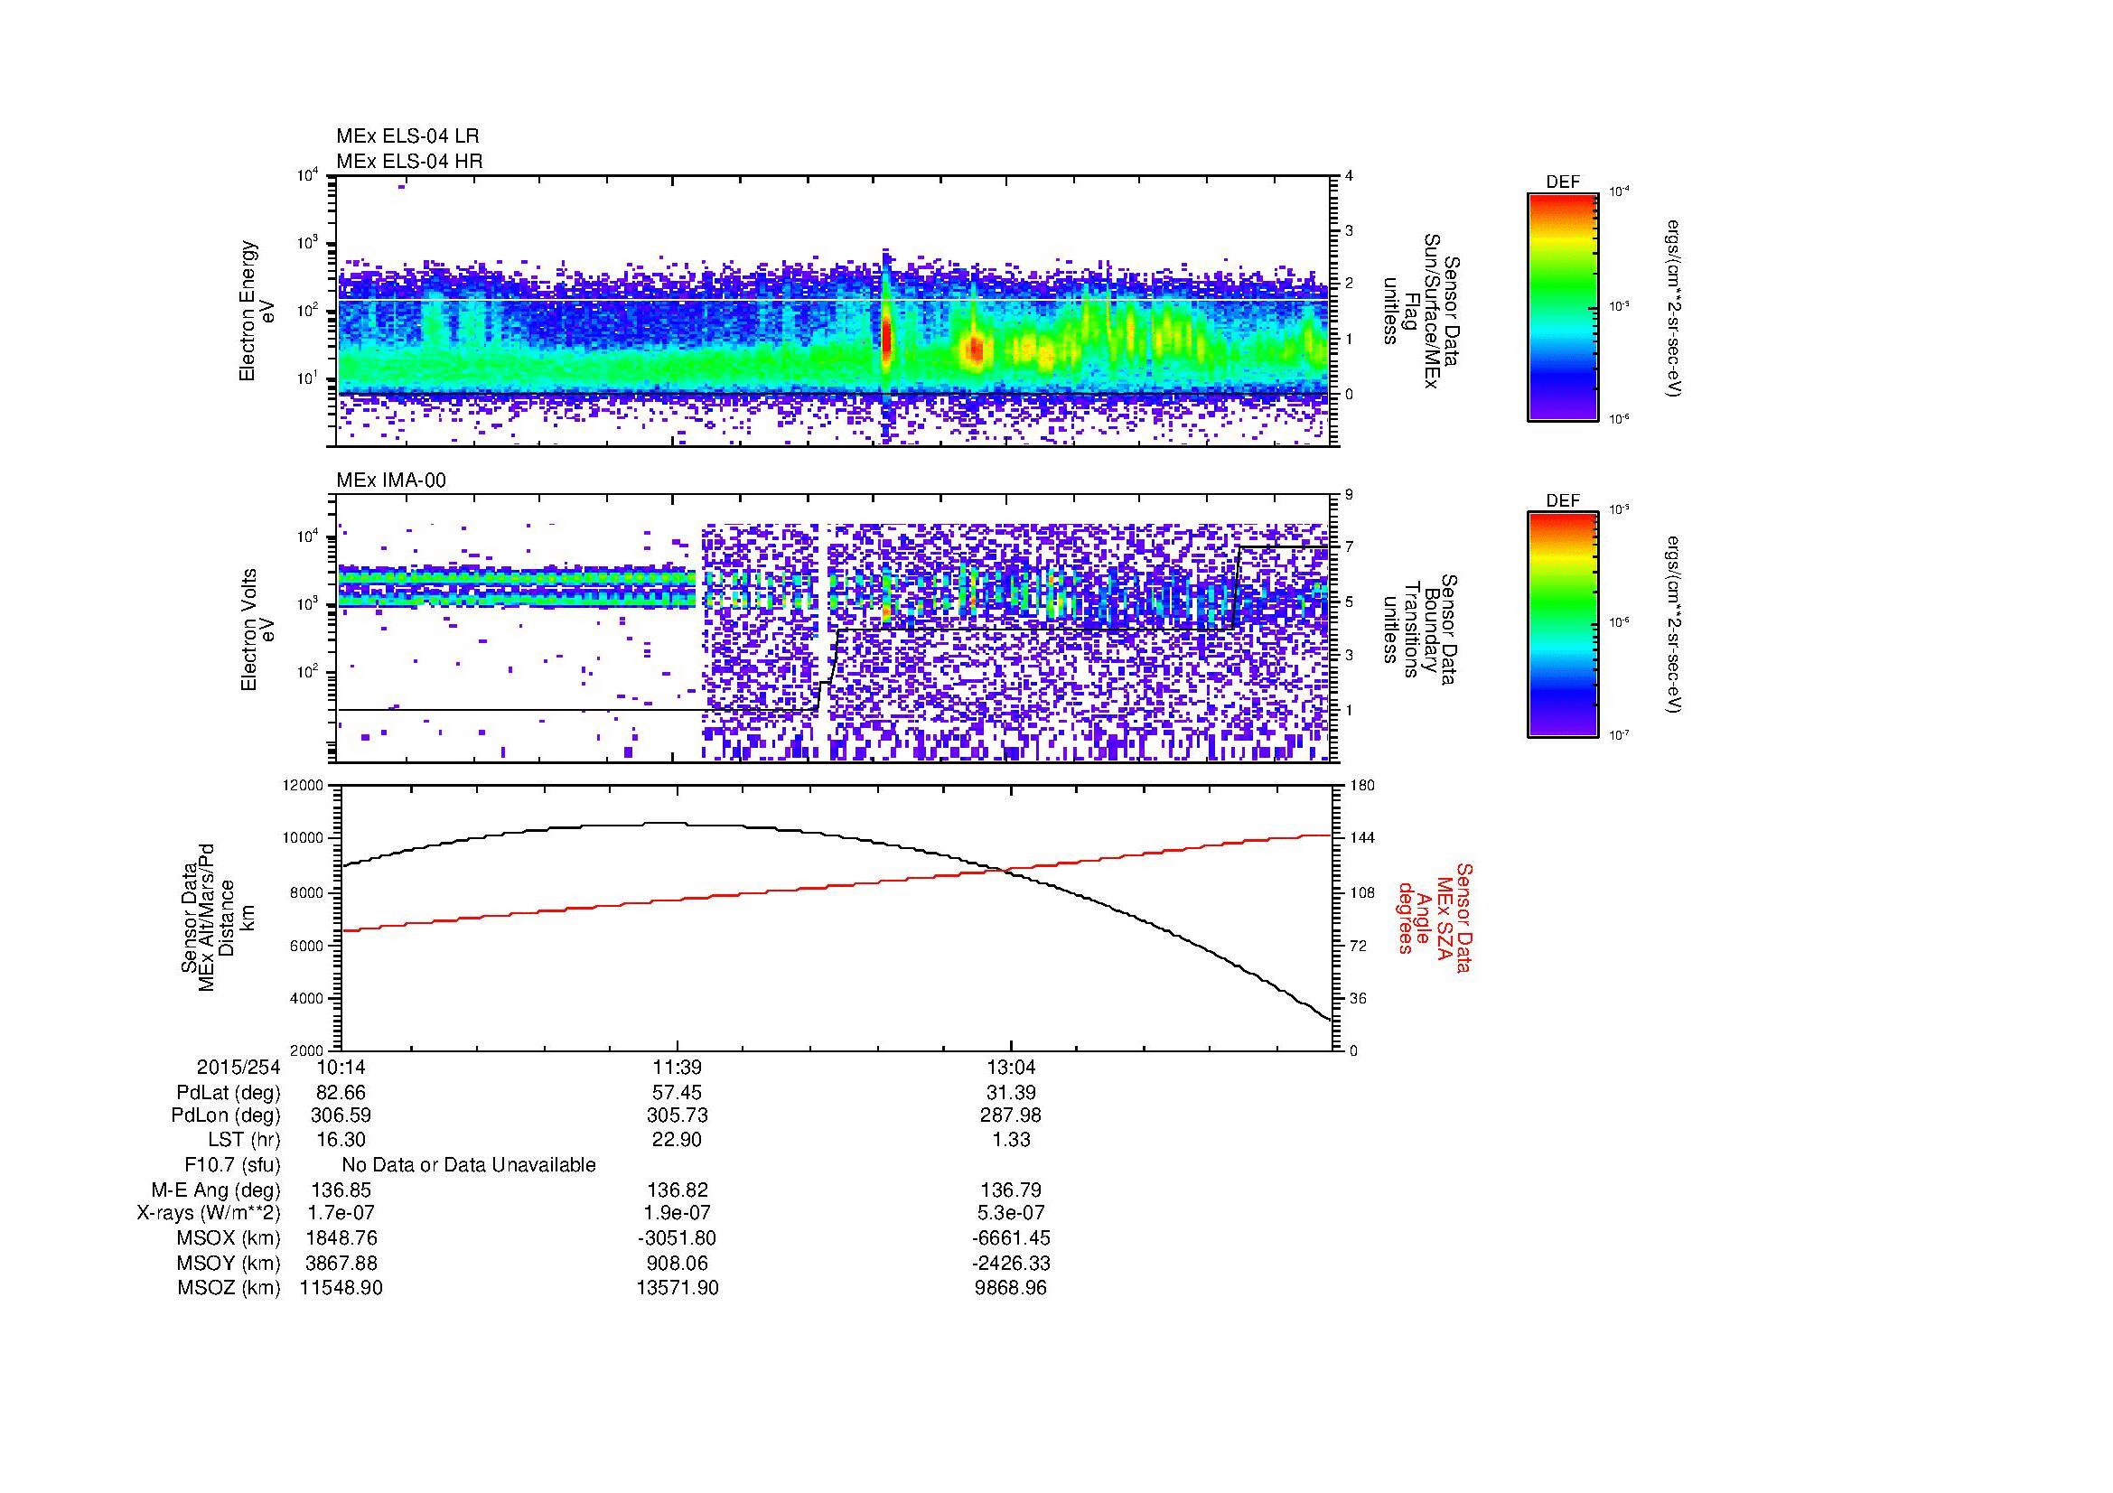Image resolution: width=2113 pixels, height=1493 pixels.
Task: Click the MSOZ value 13571.90
Action: (x=678, y=1288)
